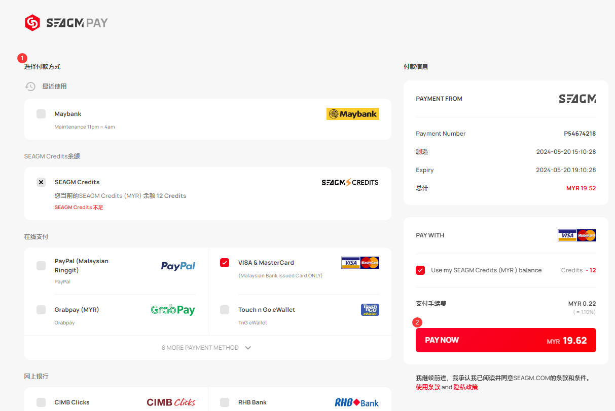Click the chevron beside 8 More Payment Method
The width and height of the screenshot is (615, 411).
tap(248, 348)
